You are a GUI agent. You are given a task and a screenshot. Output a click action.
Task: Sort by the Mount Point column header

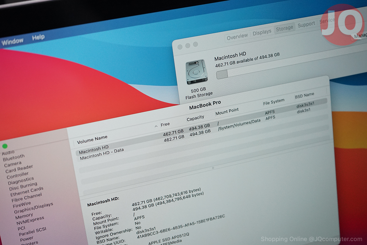click(227, 111)
